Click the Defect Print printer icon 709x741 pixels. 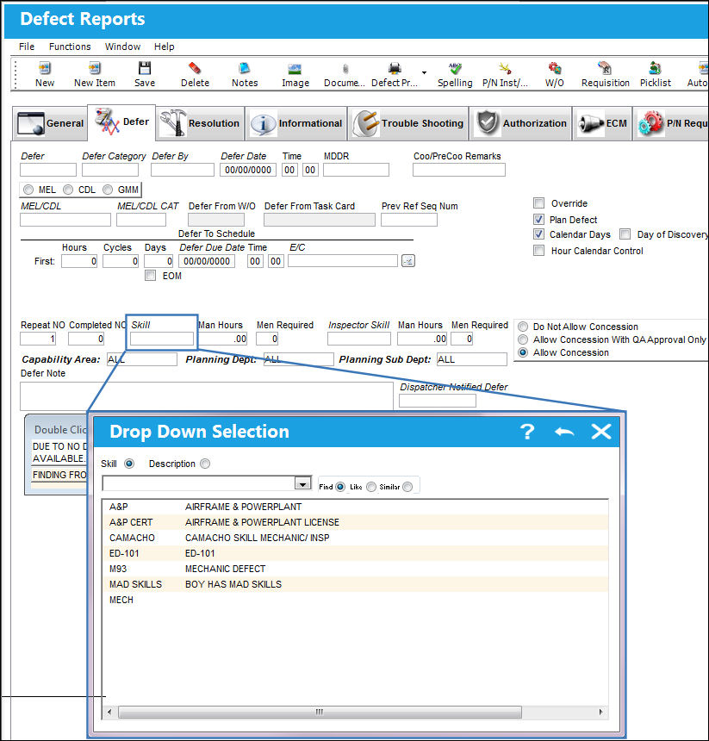coord(395,69)
